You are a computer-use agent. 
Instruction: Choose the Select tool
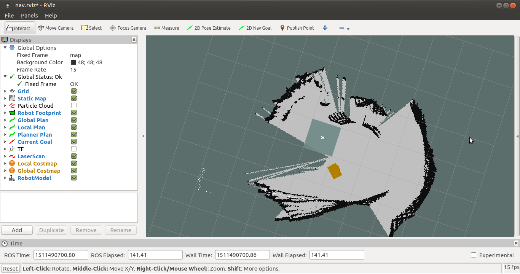coord(92,28)
